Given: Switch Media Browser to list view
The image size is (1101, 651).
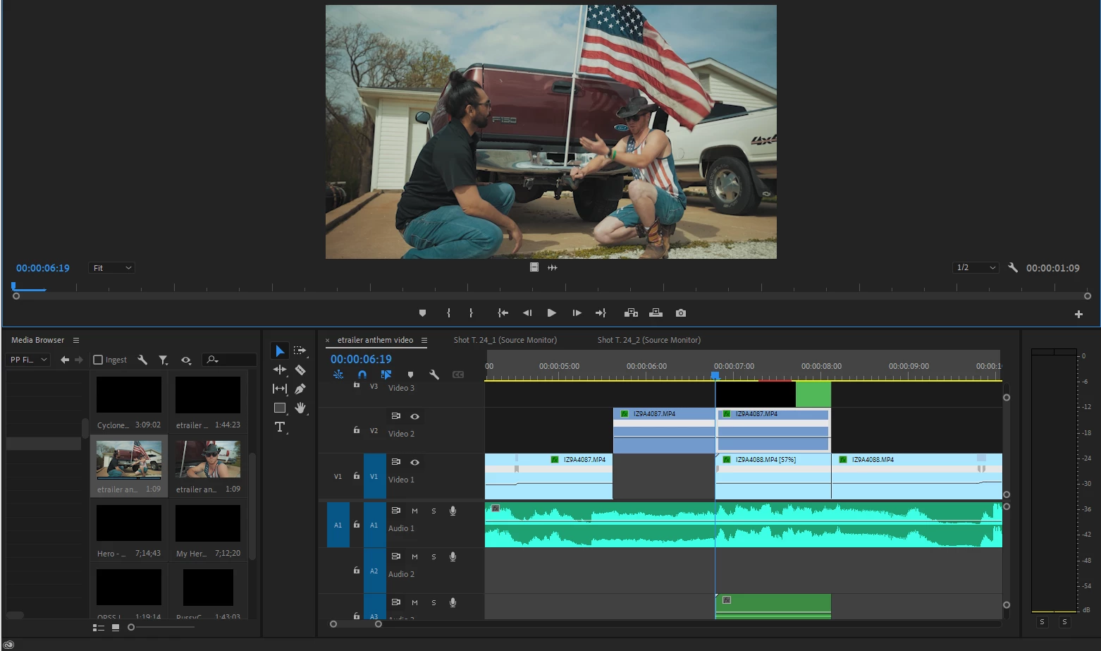Looking at the screenshot, I should pos(99,627).
